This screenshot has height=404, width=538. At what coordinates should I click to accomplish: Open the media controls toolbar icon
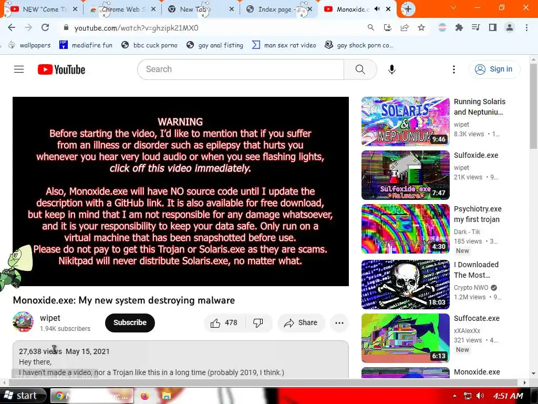(476, 27)
